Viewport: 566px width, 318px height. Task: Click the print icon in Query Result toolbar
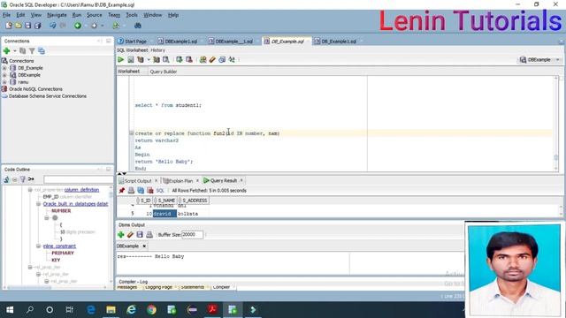(131, 191)
